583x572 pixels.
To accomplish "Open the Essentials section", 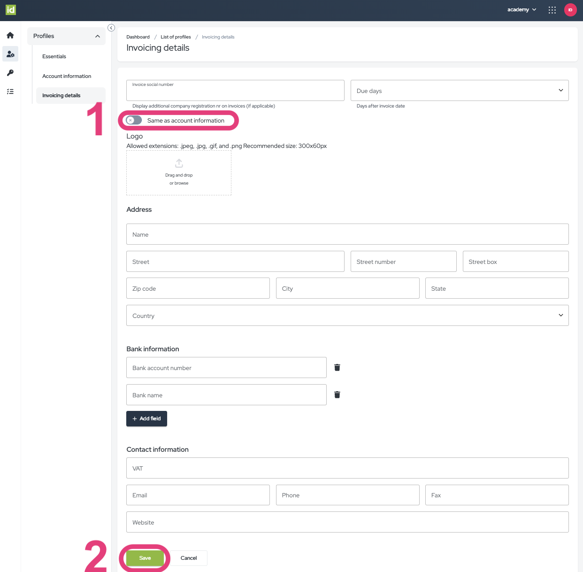I will coord(54,56).
